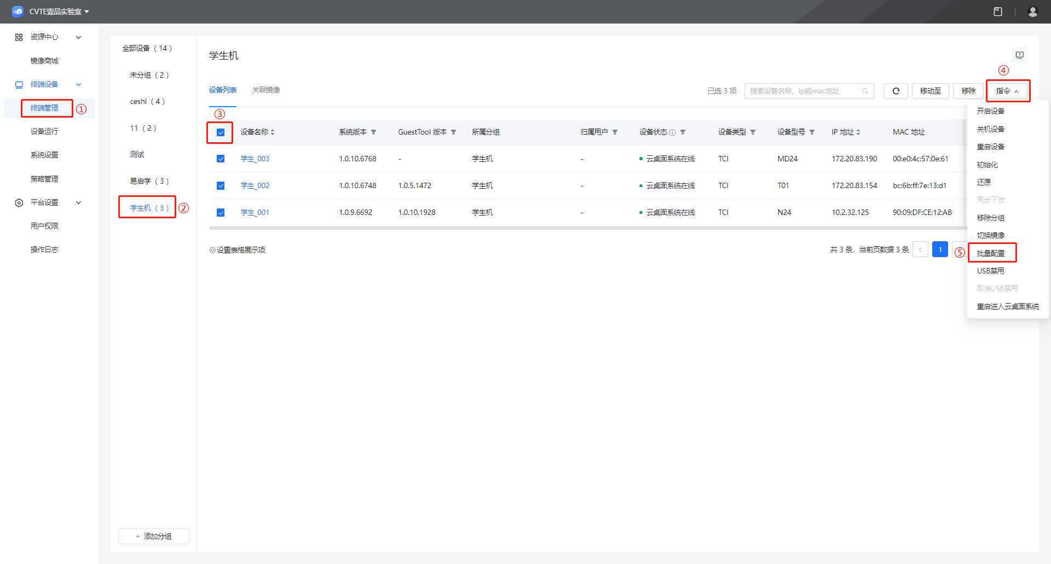
Task: Click the 平台设置 gear icon
Action: pos(19,203)
